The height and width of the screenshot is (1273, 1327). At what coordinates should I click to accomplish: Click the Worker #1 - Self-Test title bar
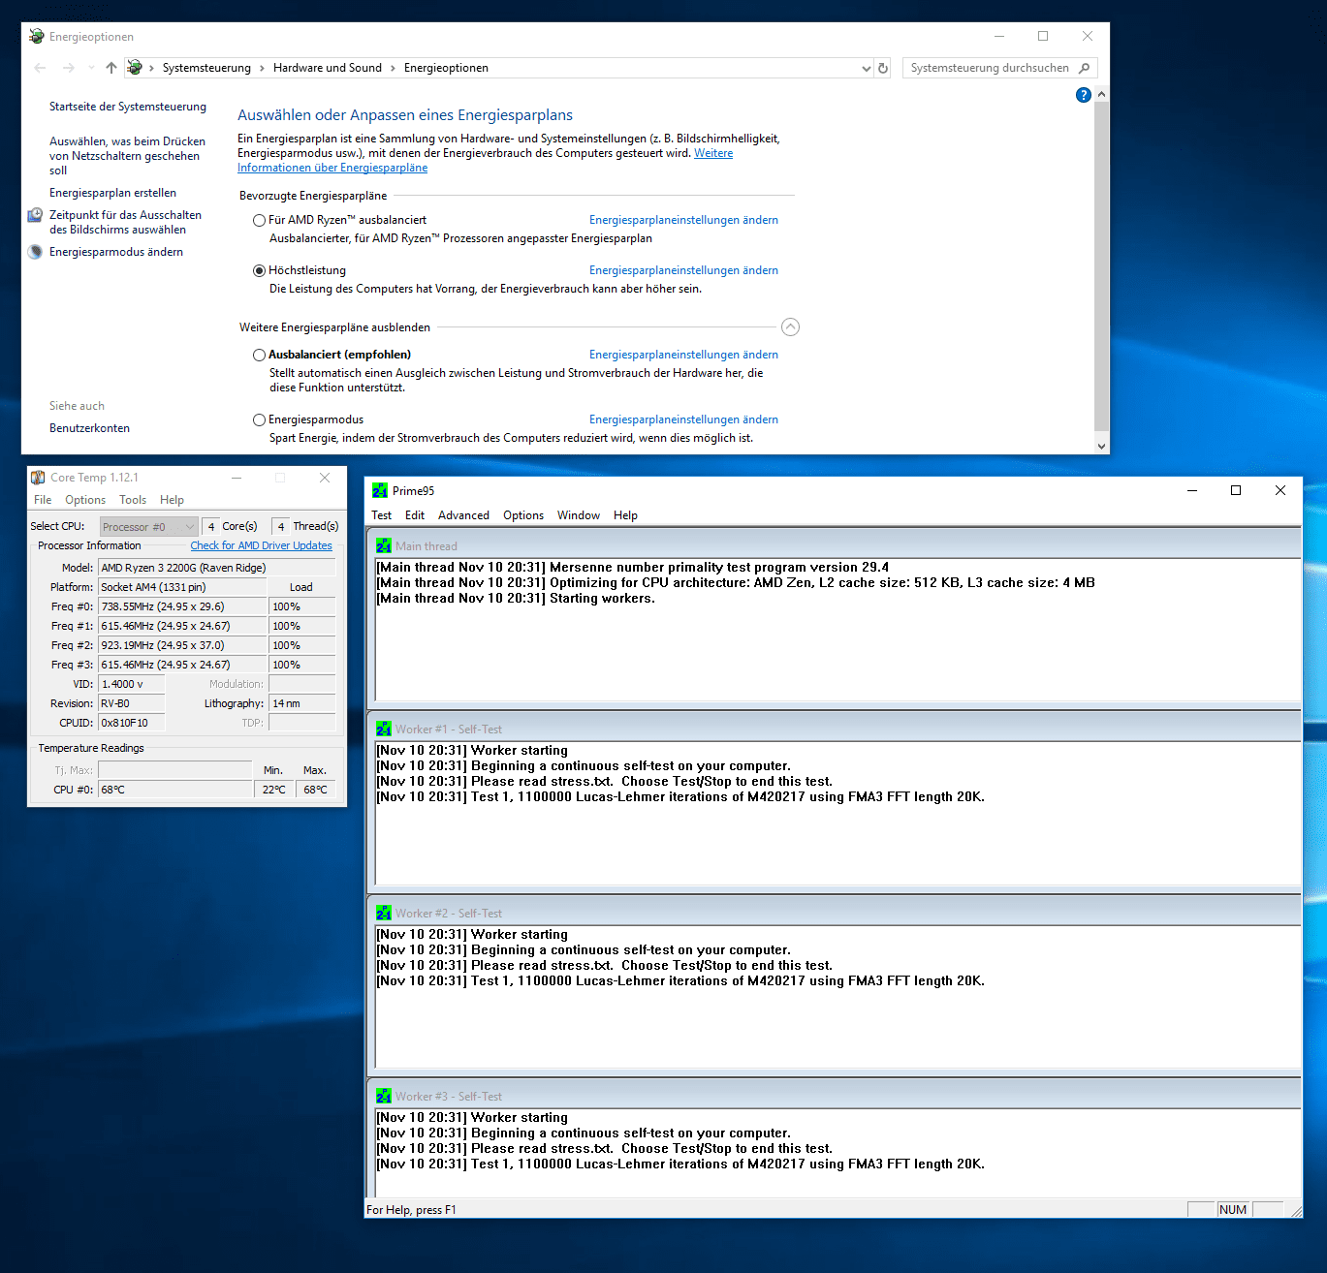[836, 729]
